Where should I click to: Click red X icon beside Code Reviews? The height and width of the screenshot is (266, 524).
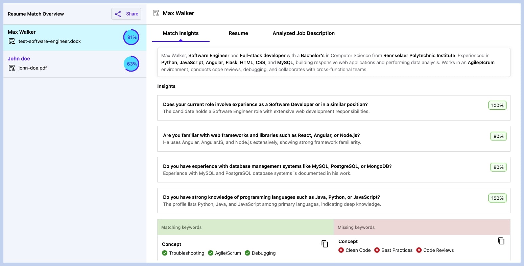point(419,250)
